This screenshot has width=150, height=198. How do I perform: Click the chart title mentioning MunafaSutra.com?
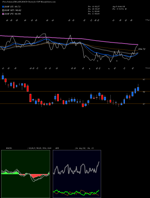29,2
